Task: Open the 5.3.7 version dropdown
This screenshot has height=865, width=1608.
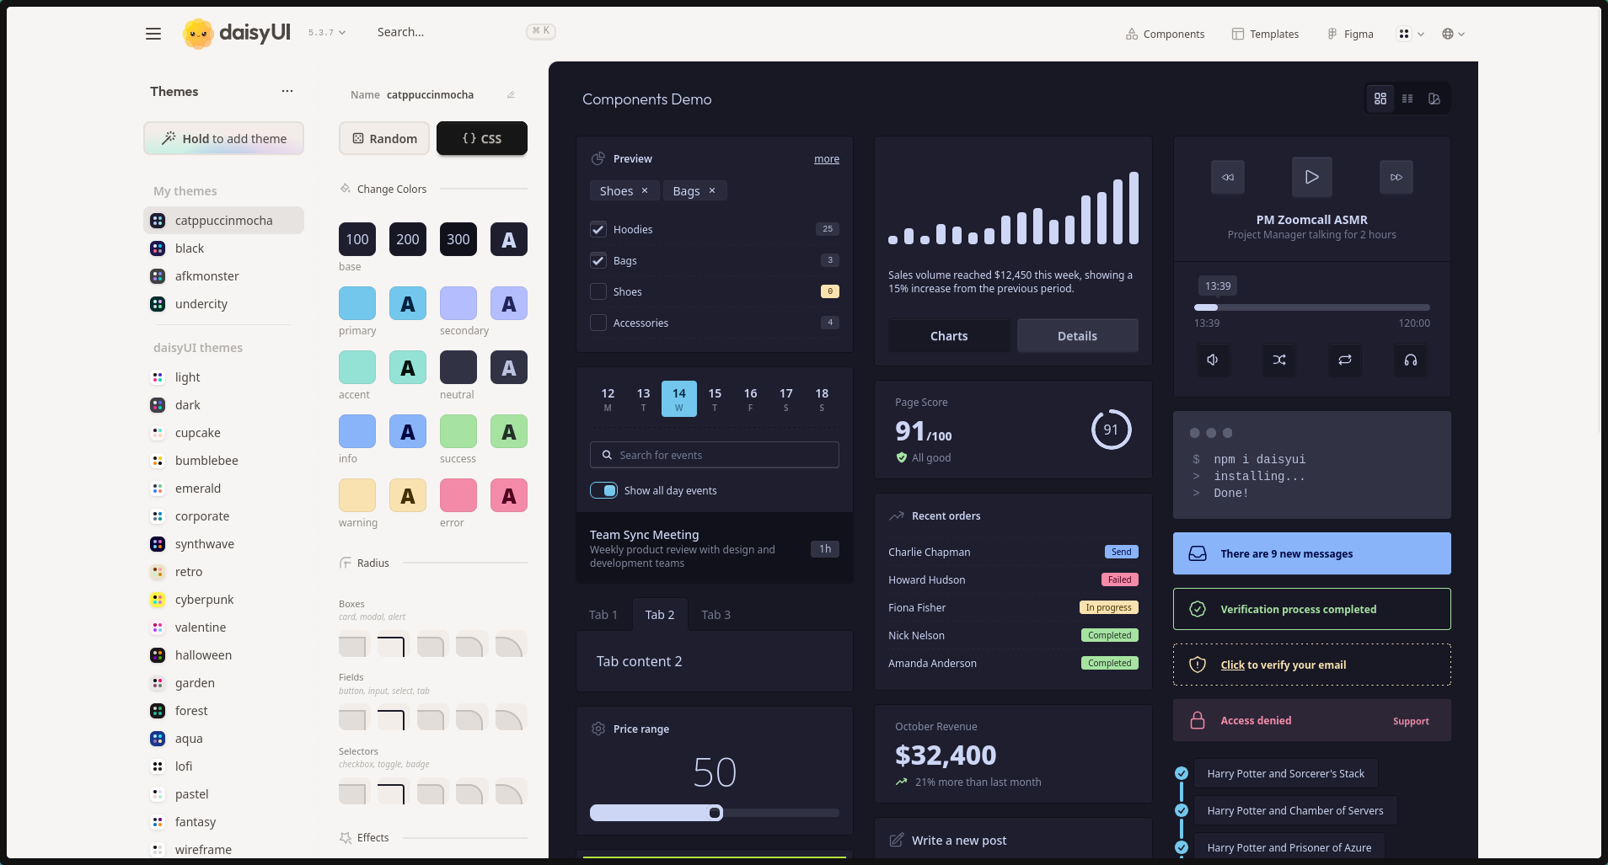Action: (x=325, y=31)
